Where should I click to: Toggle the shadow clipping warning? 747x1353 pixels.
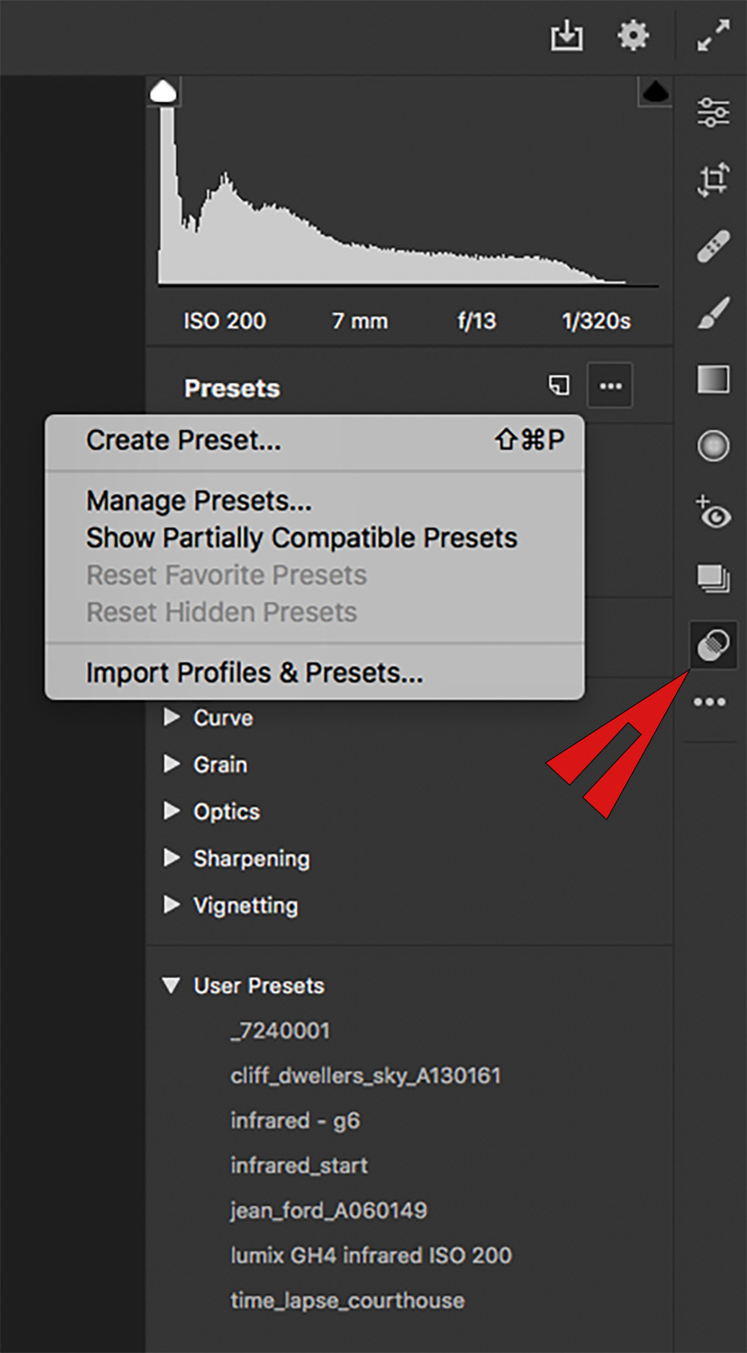163,91
